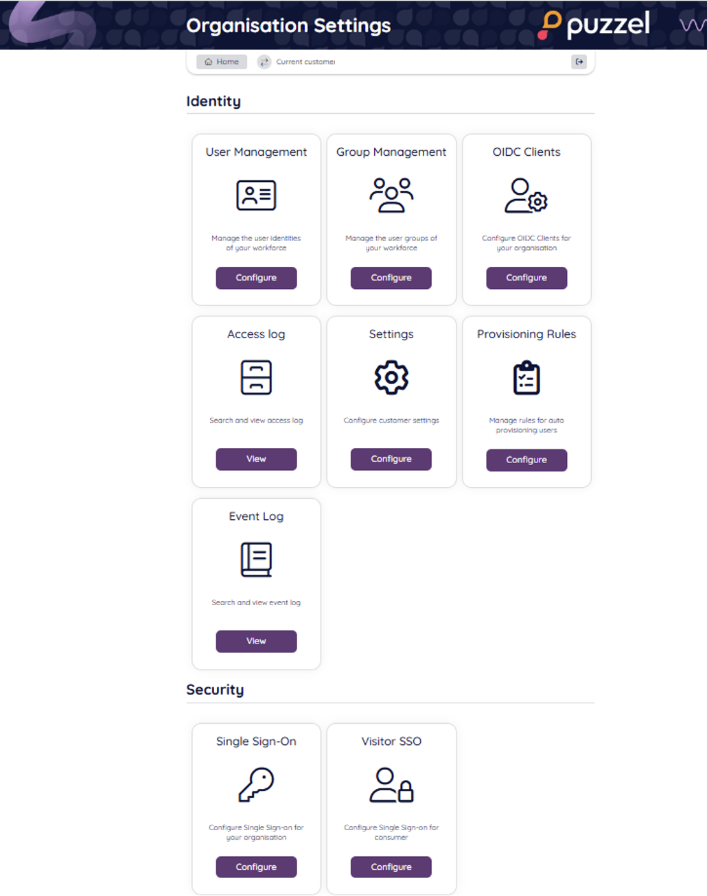
Task: Click the switch customer arrows icon
Action: pyautogui.click(x=264, y=62)
